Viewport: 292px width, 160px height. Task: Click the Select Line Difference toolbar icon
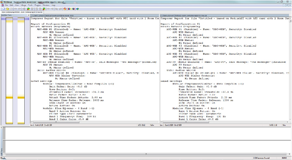click(24, 9)
